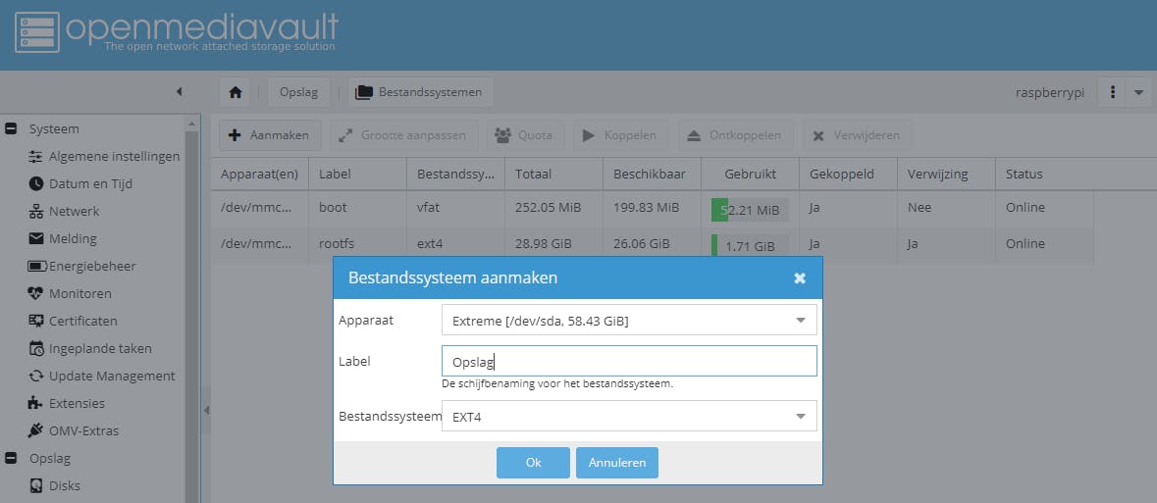Click the 52.21 MiB usage bar
The width and height of the screenshot is (1157, 503).
coord(750,210)
